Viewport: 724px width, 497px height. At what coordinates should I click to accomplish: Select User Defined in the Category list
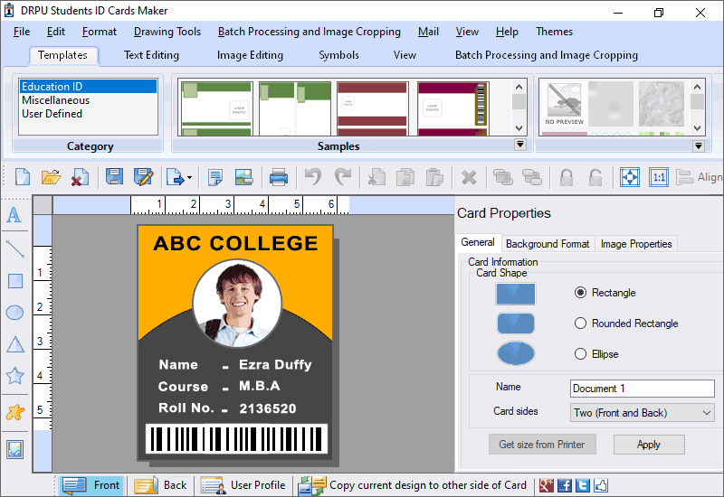88,114
